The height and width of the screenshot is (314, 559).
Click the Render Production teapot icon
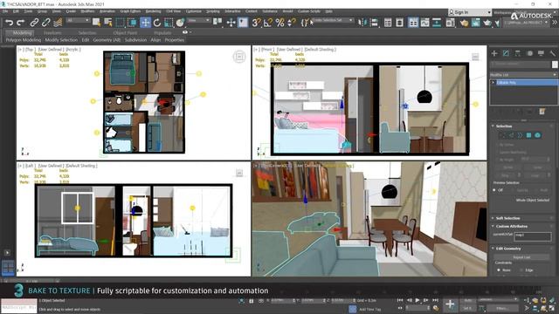tap(487, 23)
